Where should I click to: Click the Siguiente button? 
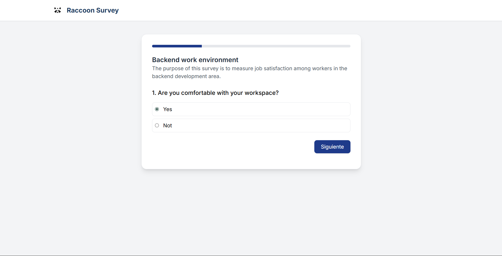click(332, 147)
